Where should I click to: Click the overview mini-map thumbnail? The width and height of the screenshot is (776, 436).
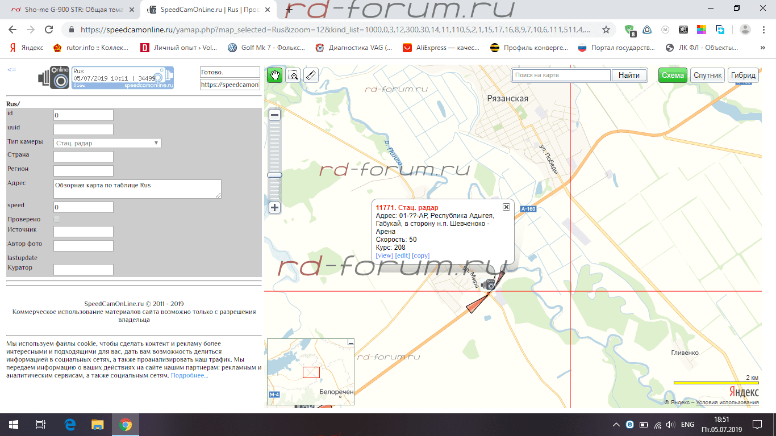310,372
